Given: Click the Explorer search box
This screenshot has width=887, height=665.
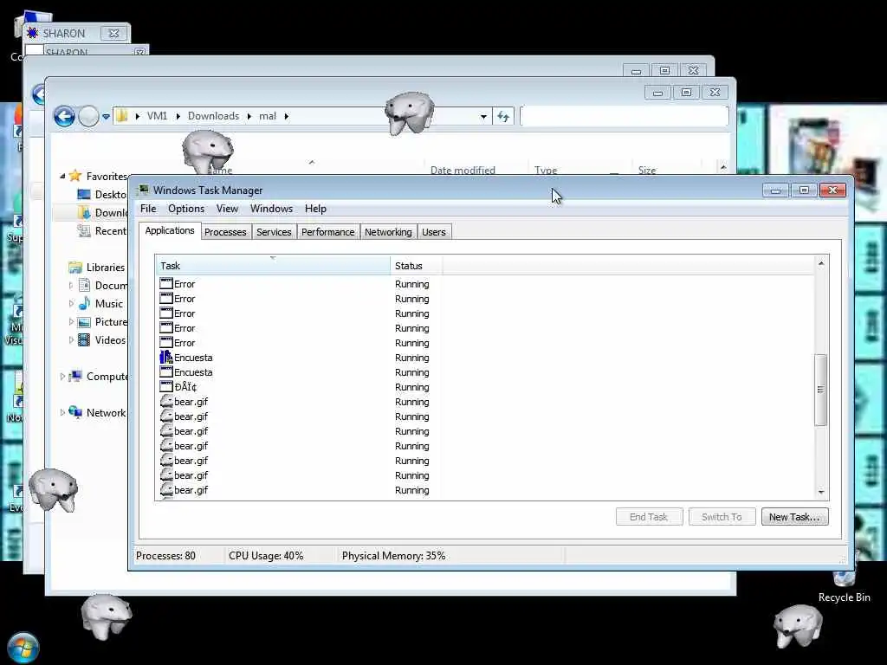Looking at the screenshot, I should tap(624, 117).
